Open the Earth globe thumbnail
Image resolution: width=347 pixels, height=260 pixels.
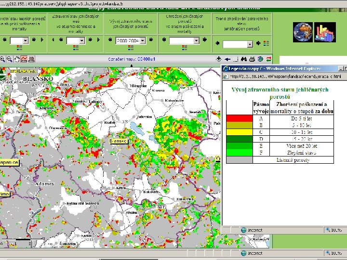[303, 32]
